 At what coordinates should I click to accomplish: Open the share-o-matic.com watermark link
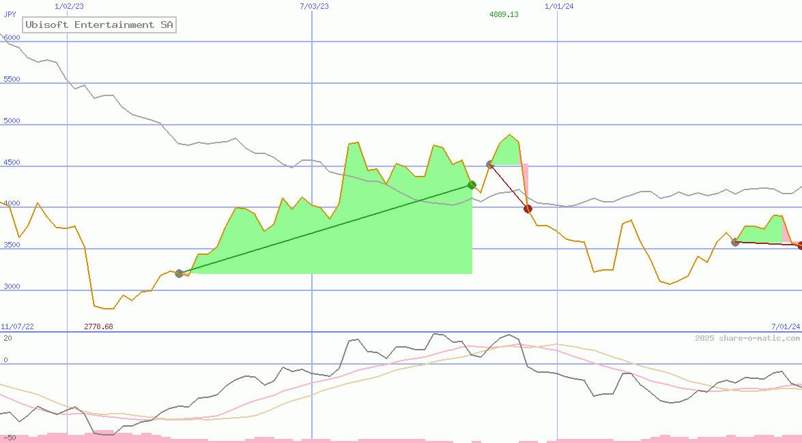click(x=747, y=338)
